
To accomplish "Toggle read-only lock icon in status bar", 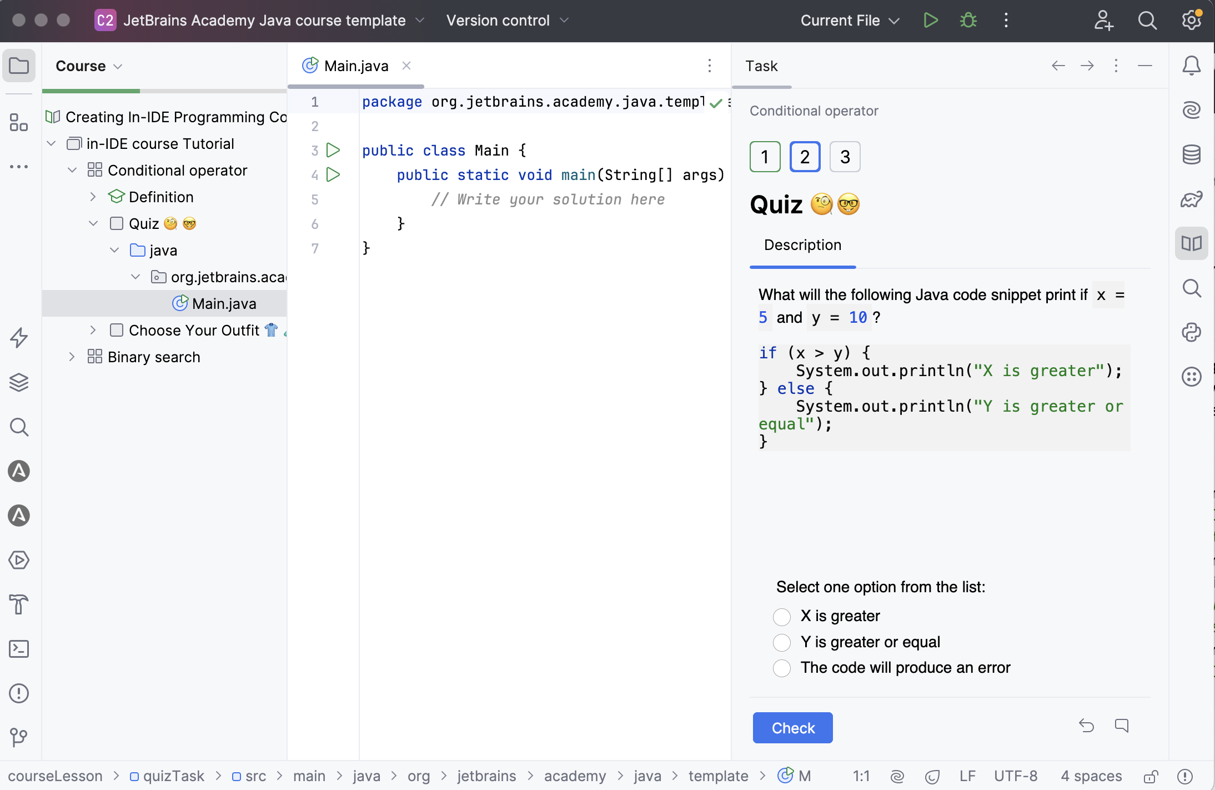I will [x=1151, y=776].
